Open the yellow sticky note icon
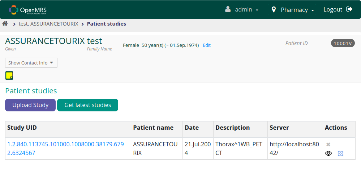The width and height of the screenshot is (361, 173). coord(9,76)
